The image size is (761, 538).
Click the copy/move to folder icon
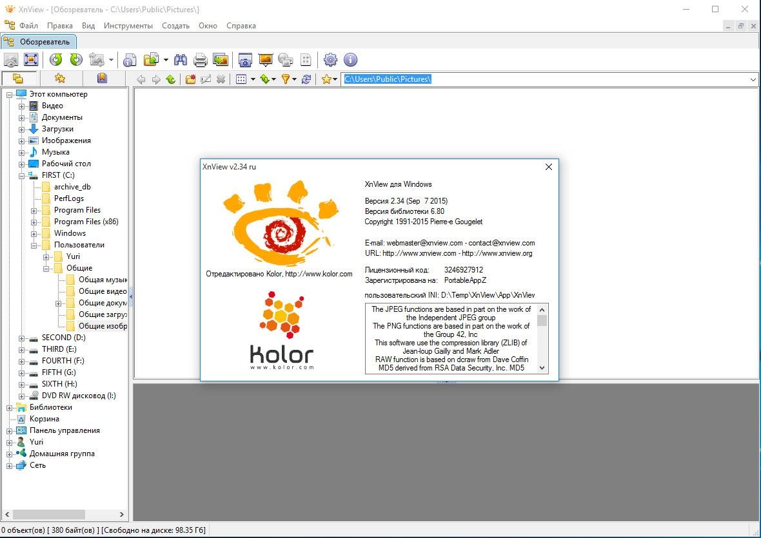[x=152, y=60]
